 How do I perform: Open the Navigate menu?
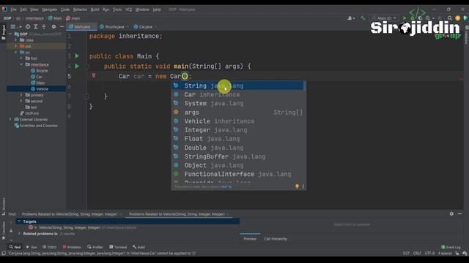tap(49, 9)
